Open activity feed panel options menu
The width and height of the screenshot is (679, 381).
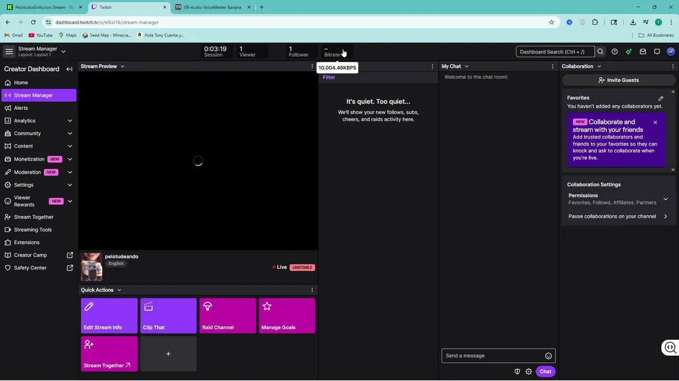click(x=432, y=66)
